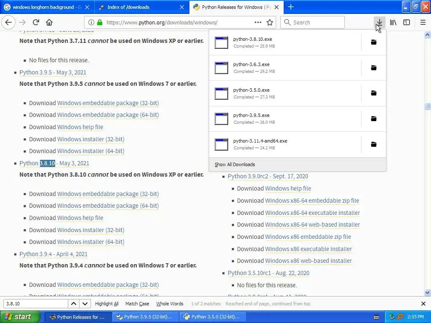Open the python-3.11.4-amd64.exe download file icon
Screen dimensions: 431x323
pyautogui.click(x=221, y=144)
